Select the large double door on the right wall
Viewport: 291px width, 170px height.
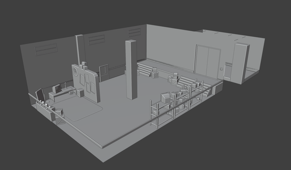click(207, 61)
